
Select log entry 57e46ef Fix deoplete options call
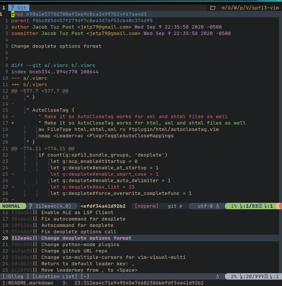pyautogui.click(x=64, y=232)
